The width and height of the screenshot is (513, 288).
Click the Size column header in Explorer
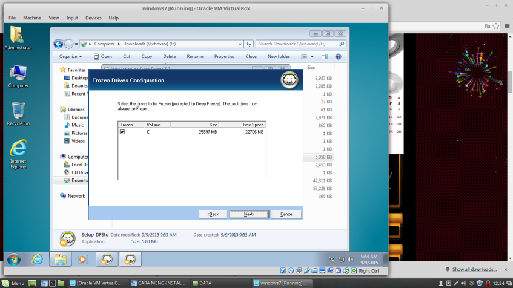(311, 67)
